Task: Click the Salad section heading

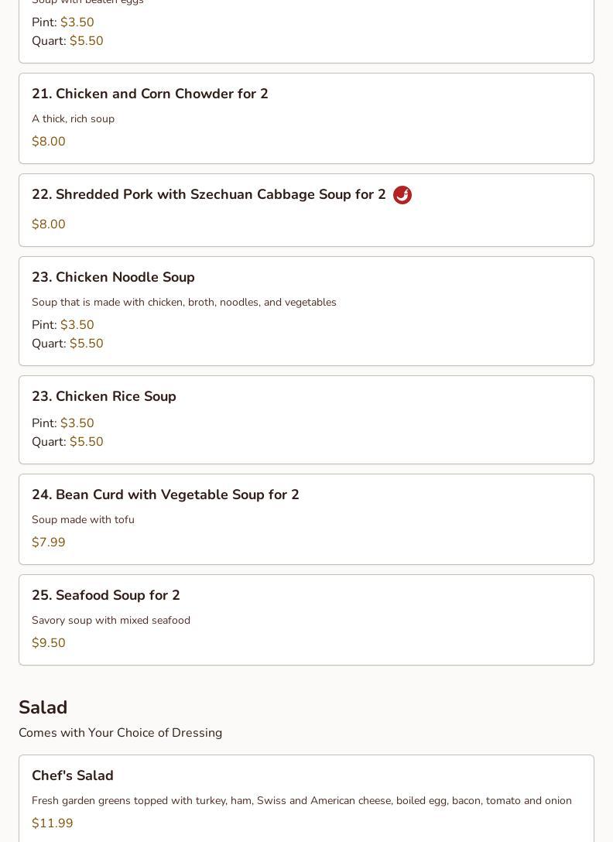Action: pyautogui.click(x=43, y=707)
